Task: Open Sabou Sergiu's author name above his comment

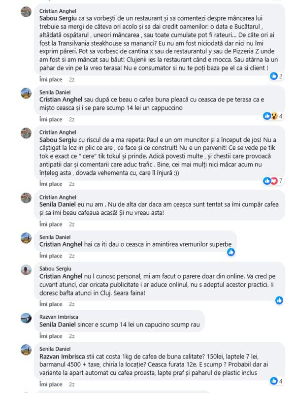Action: click(55, 268)
